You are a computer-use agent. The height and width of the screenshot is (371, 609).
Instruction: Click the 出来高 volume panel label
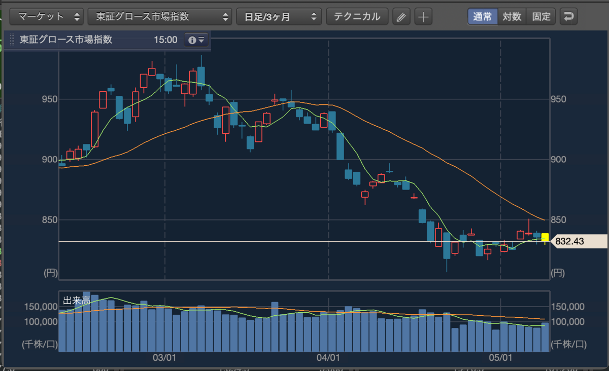click(x=76, y=300)
